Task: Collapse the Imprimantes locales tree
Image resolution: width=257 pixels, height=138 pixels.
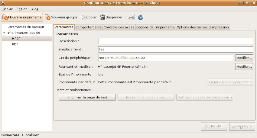Action: pos(4,33)
